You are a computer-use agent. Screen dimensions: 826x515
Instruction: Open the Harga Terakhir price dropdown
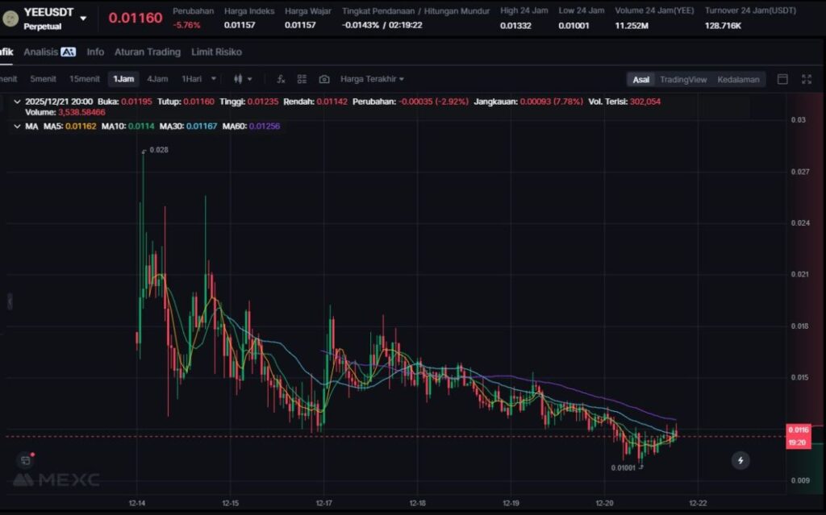point(372,79)
